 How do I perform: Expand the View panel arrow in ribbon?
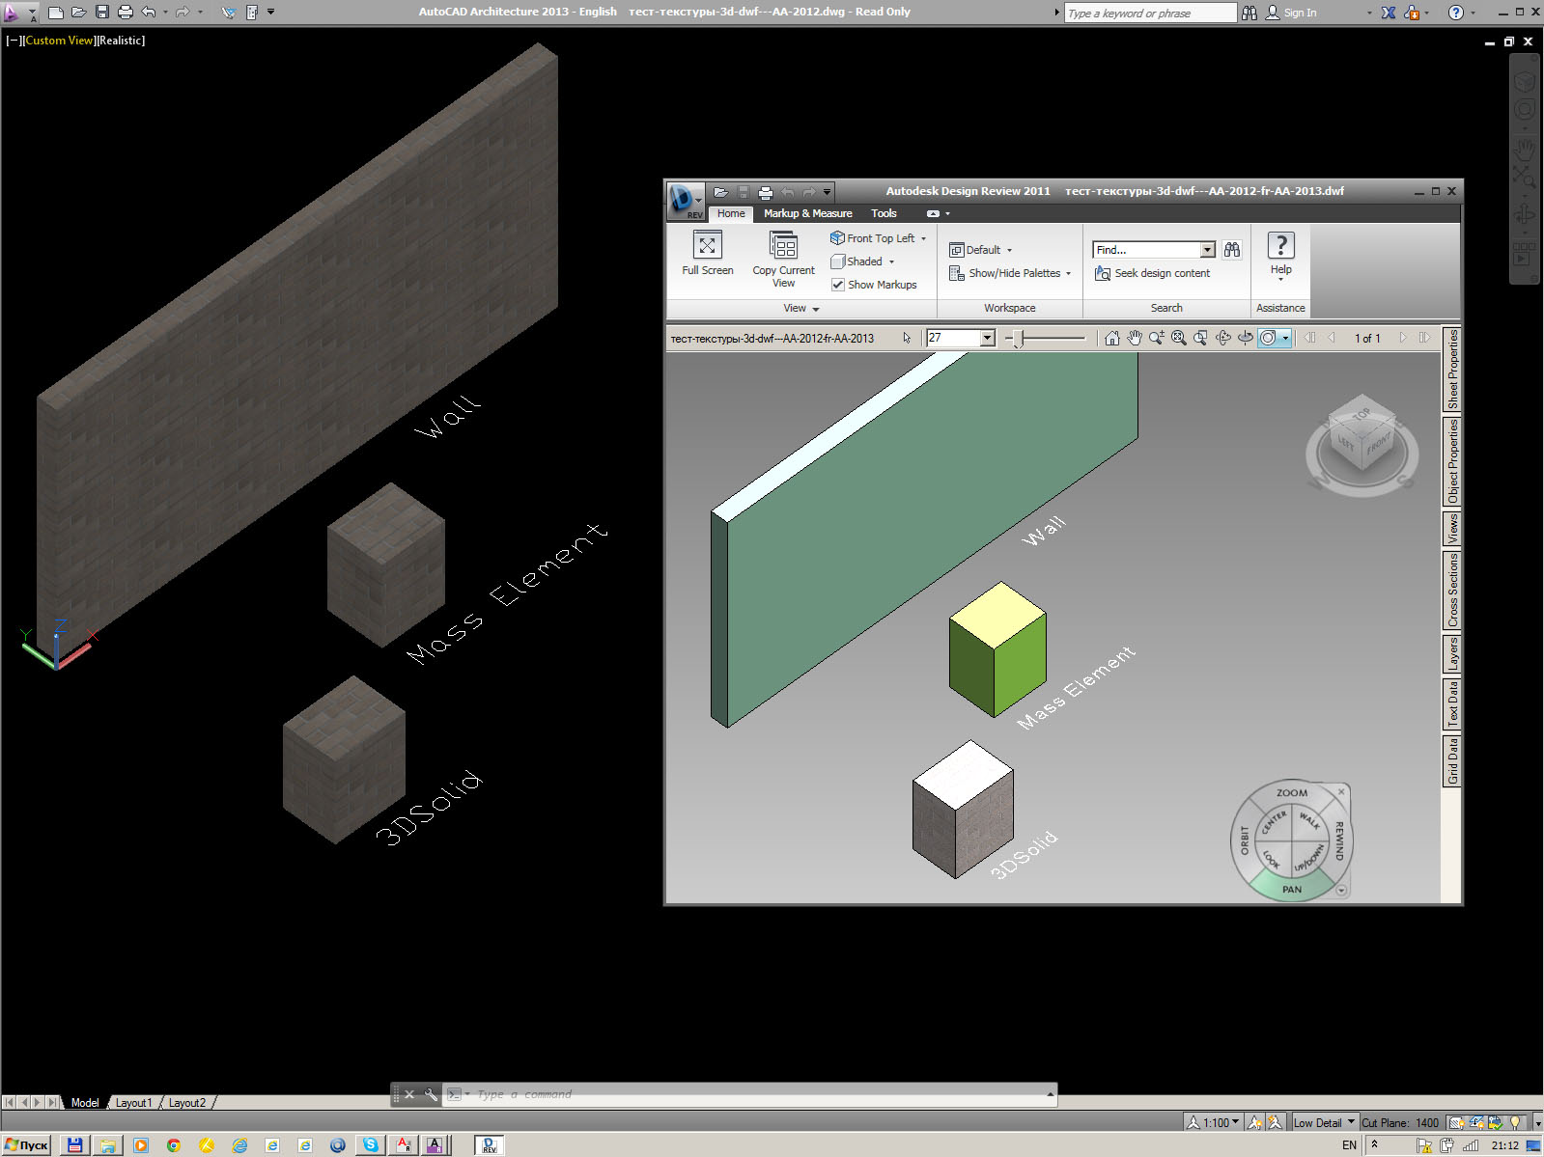(x=816, y=309)
